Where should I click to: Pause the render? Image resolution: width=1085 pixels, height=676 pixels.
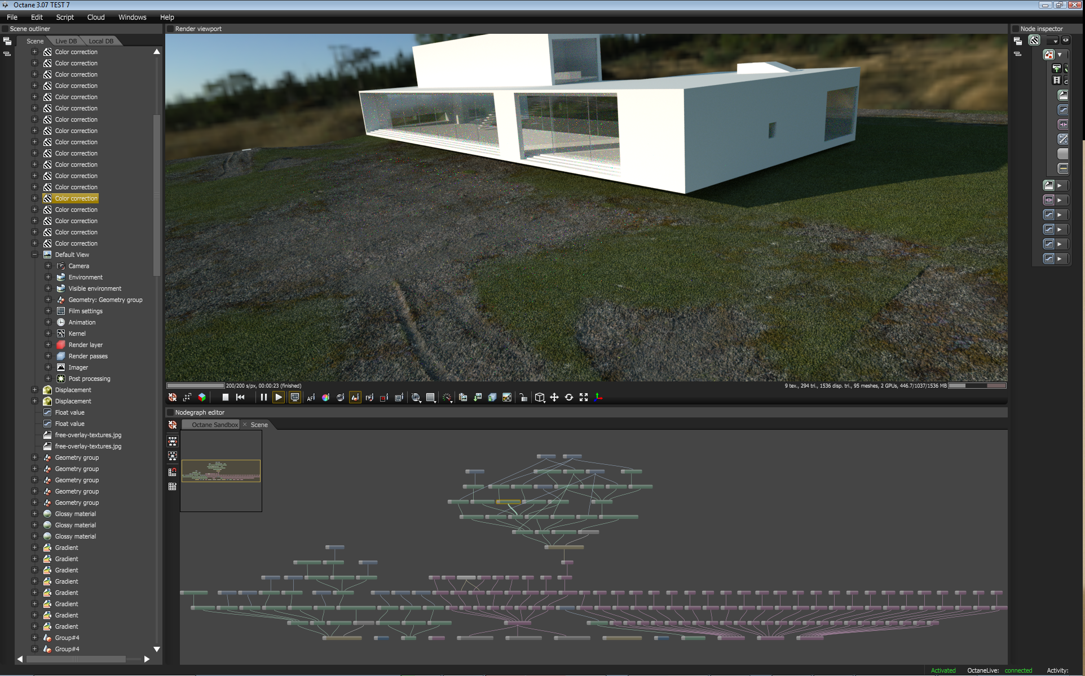(263, 397)
